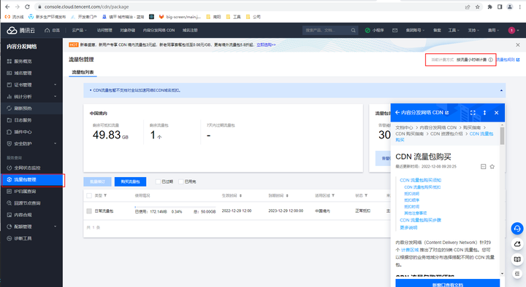Click the filter icon on 类型 column
The image size is (526, 287).
point(105,196)
